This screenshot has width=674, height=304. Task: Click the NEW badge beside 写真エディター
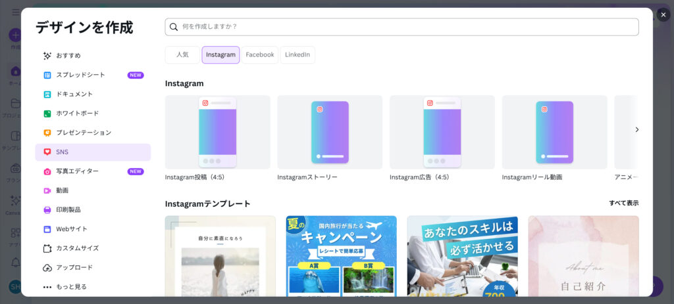click(136, 171)
